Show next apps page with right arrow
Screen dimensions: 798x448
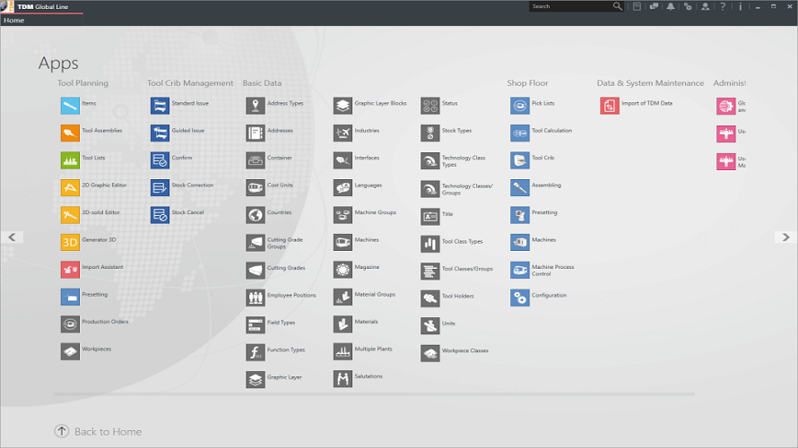(785, 237)
